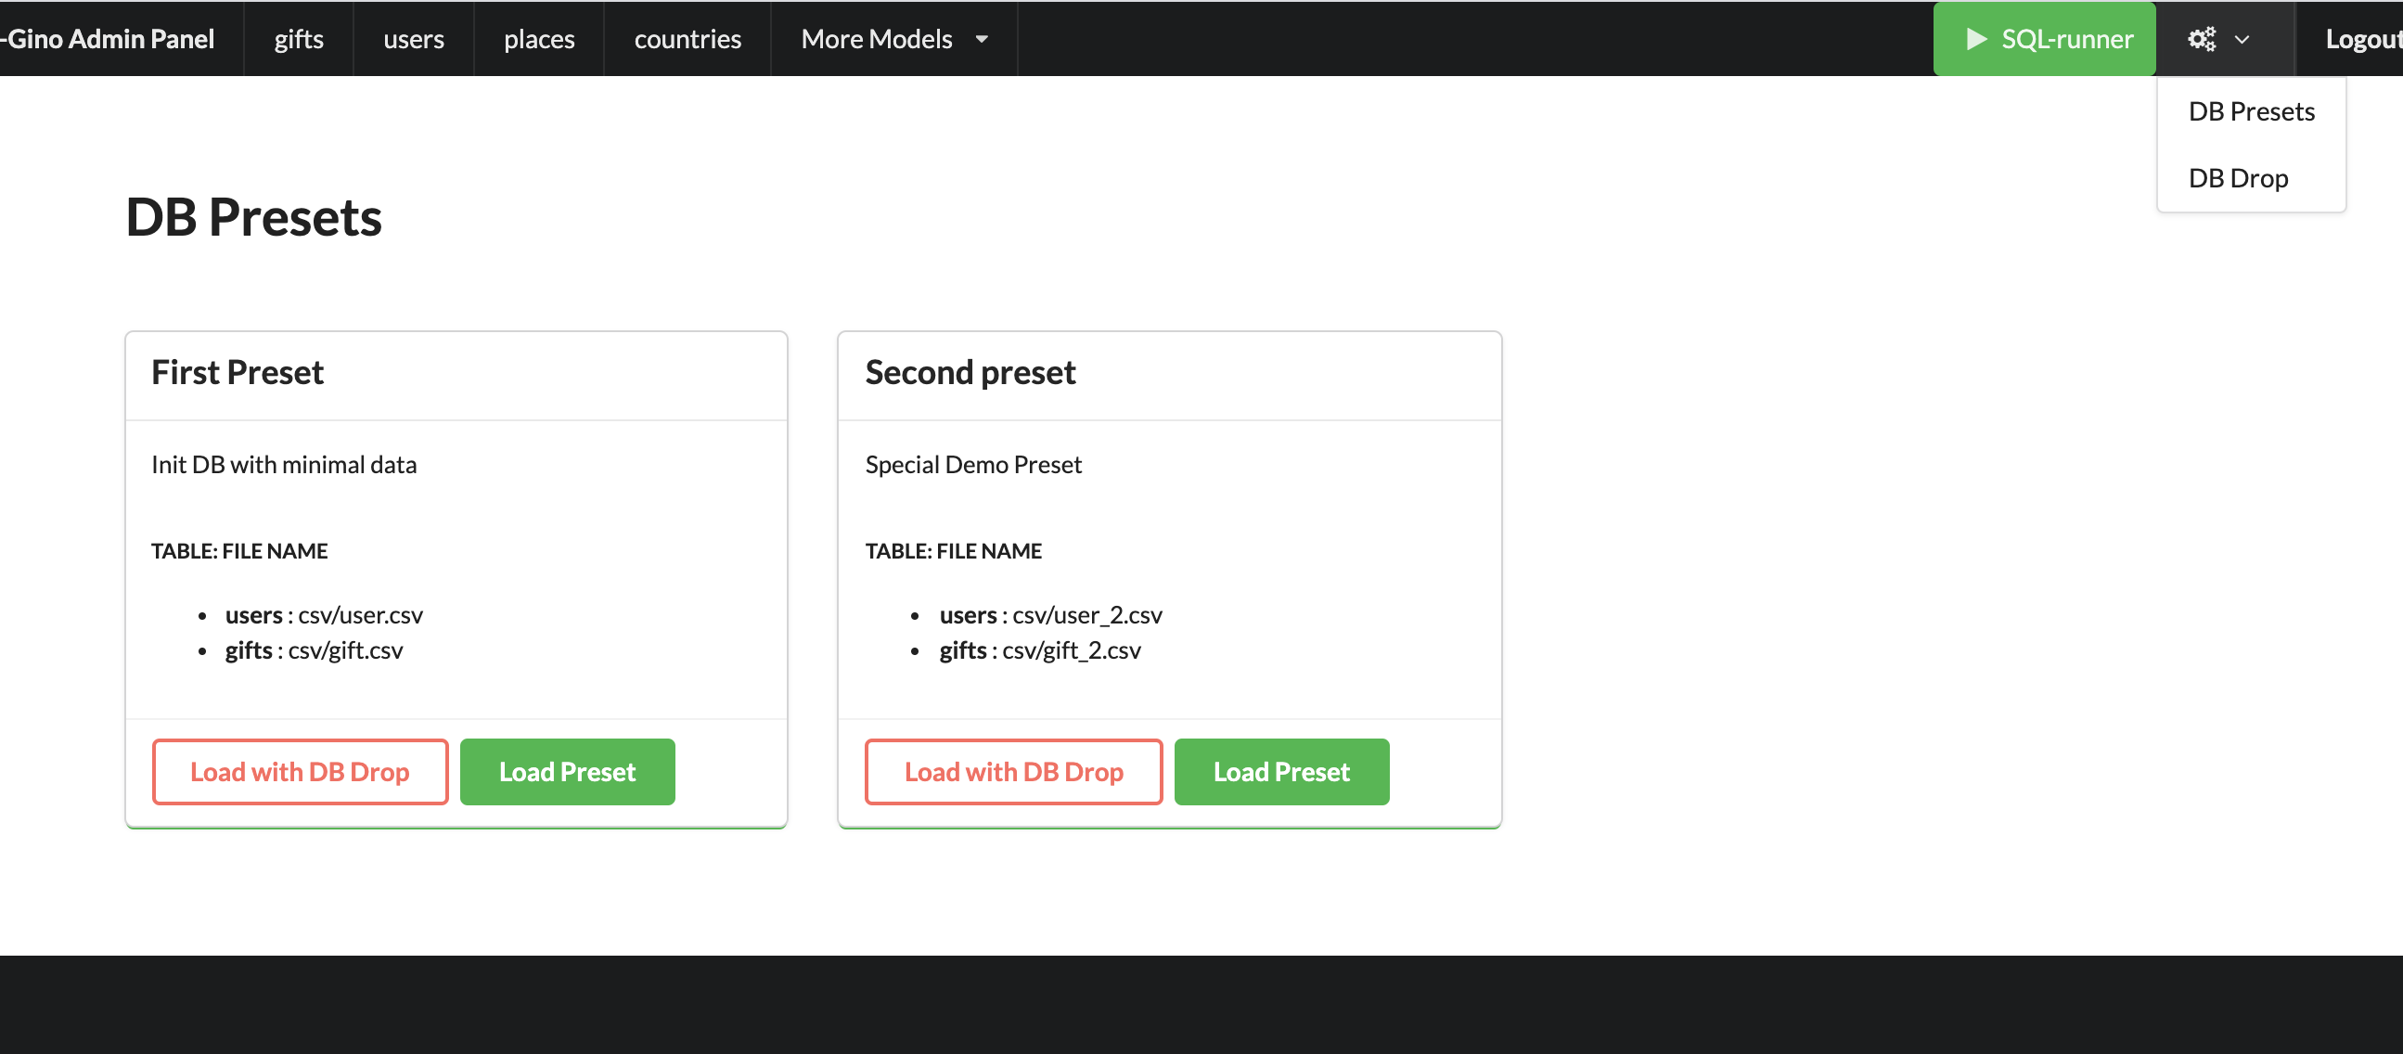The width and height of the screenshot is (2403, 1054).
Task: Navigate to places model
Action: pyautogui.click(x=539, y=39)
